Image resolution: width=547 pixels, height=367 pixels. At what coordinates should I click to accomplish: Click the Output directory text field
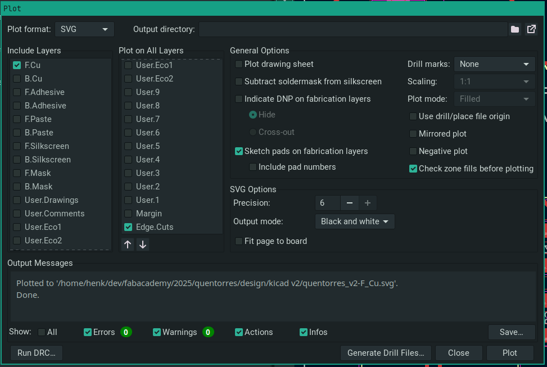click(352, 29)
